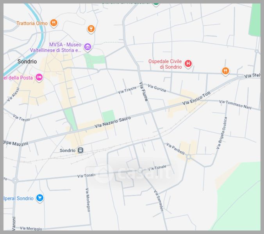Screen dimensions: 264x234
Task: Select the Via Brigata Orobica street label
Action: [221, 132]
